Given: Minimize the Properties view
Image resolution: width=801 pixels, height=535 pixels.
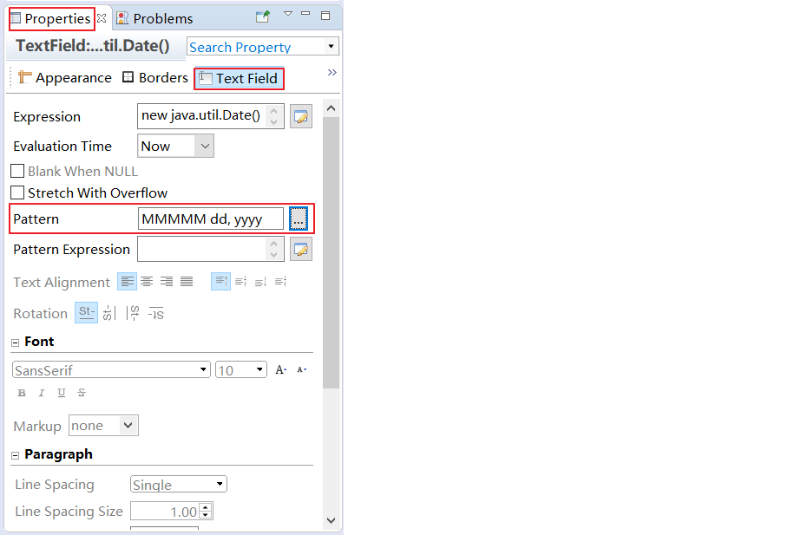Looking at the screenshot, I should click(305, 14).
